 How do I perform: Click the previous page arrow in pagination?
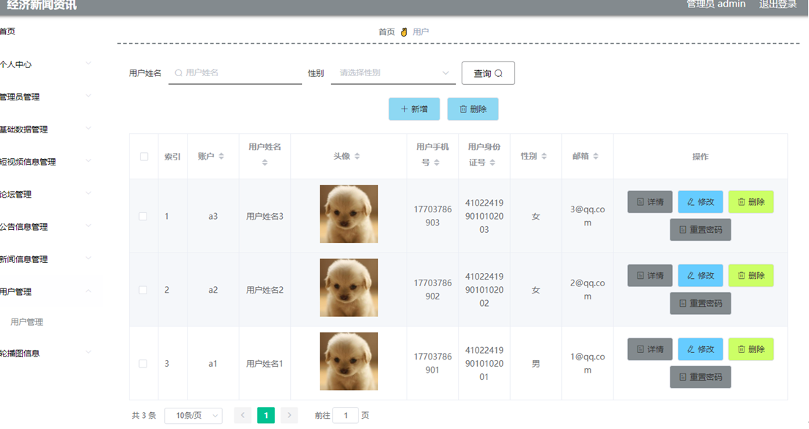click(x=243, y=415)
